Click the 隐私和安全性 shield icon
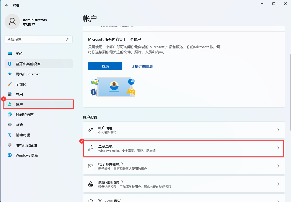Image resolution: width=291 pixels, height=202 pixels. 9,145
